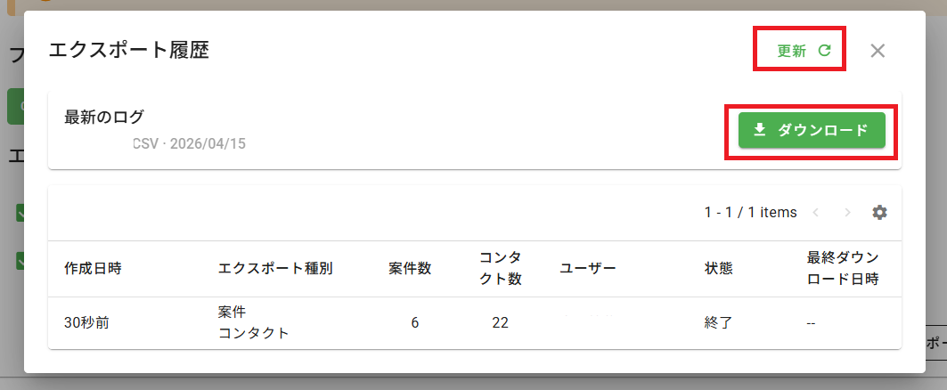The width and height of the screenshot is (947, 390).
Task: Click the 終了 status cell
Action: click(x=718, y=323)
